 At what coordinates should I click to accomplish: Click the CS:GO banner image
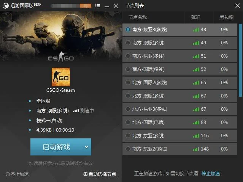(x=61, y=37)
